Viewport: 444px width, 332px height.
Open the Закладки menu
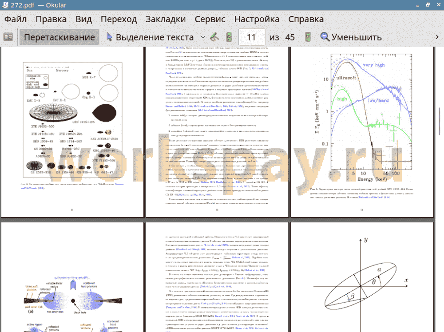coord(166,19)
